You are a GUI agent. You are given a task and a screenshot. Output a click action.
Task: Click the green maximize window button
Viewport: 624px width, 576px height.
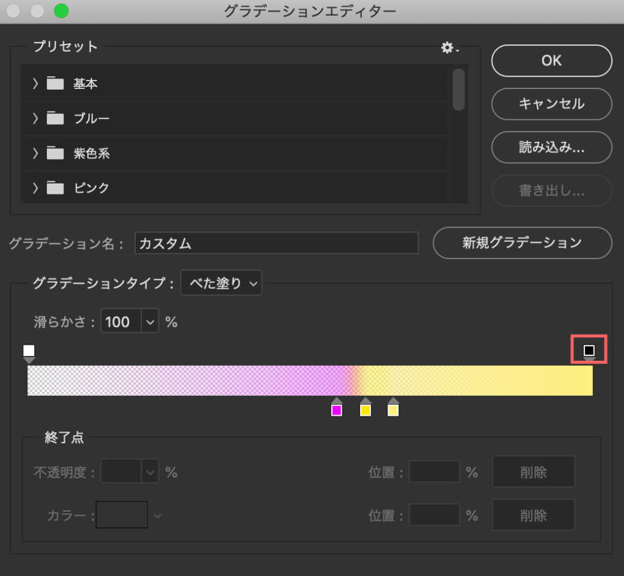pos(62,11)
